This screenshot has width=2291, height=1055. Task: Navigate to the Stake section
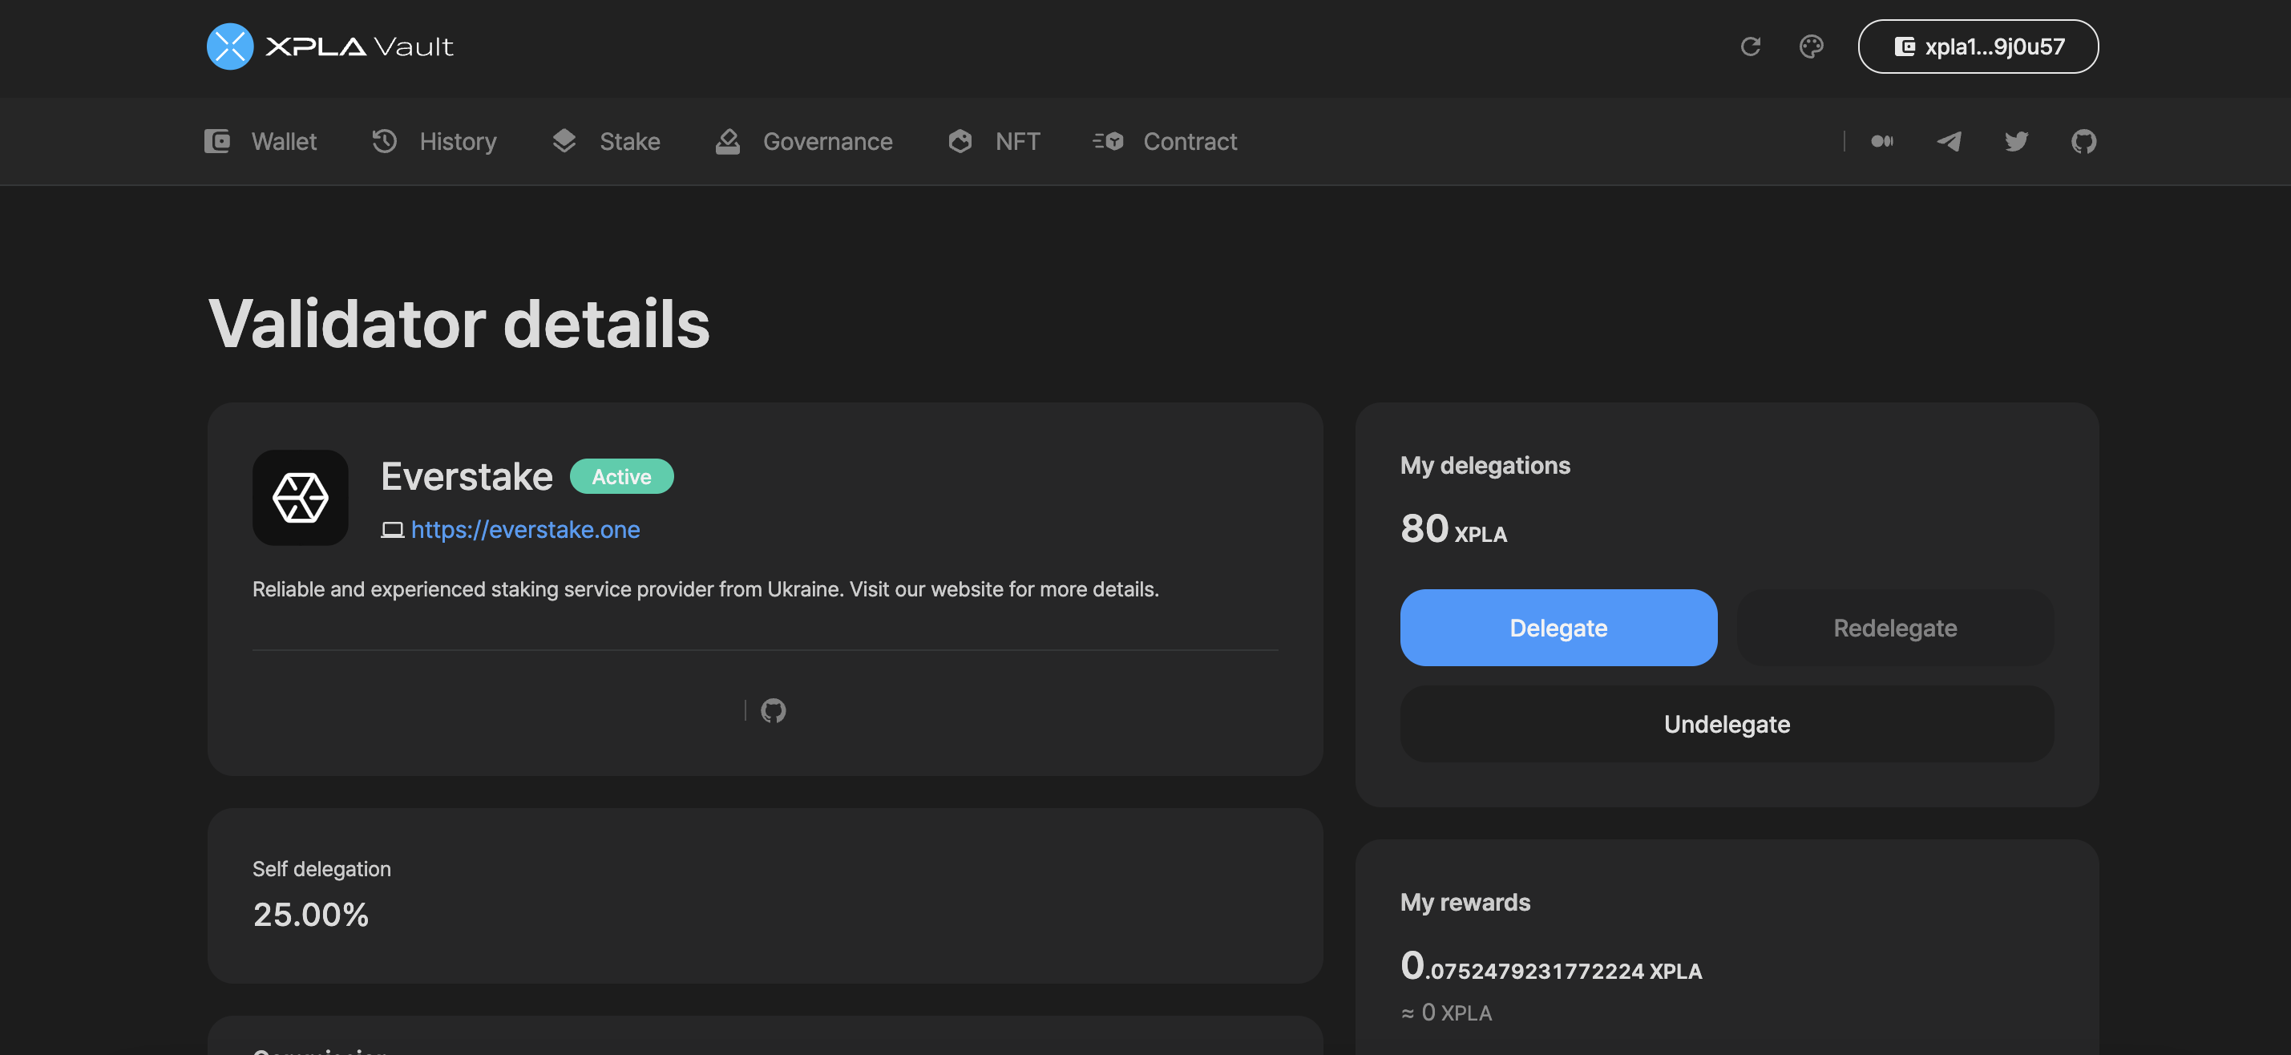[x=605, y=140]
